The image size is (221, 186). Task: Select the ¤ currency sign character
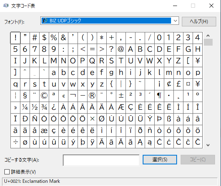point(188,84)
